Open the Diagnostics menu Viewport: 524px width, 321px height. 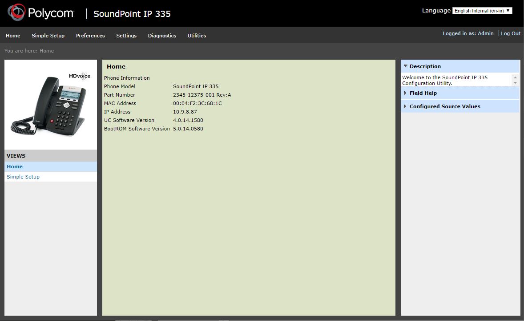(x=162, y=36)
